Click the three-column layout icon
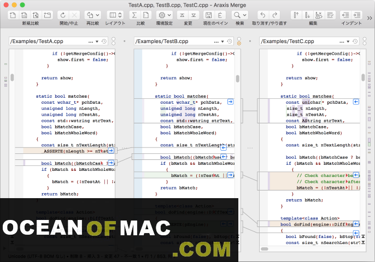Image resolution: width=375 pixels, height=262 pixels. click(x=113, y=15)
